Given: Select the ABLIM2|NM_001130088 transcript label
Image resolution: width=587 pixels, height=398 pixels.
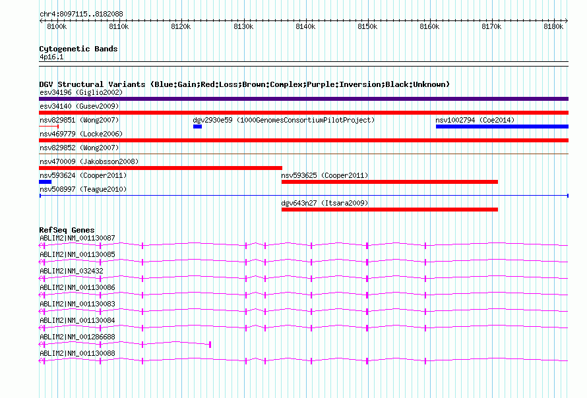Looking at the screenshot, I should pyautogui.click(x=77, y=353).
